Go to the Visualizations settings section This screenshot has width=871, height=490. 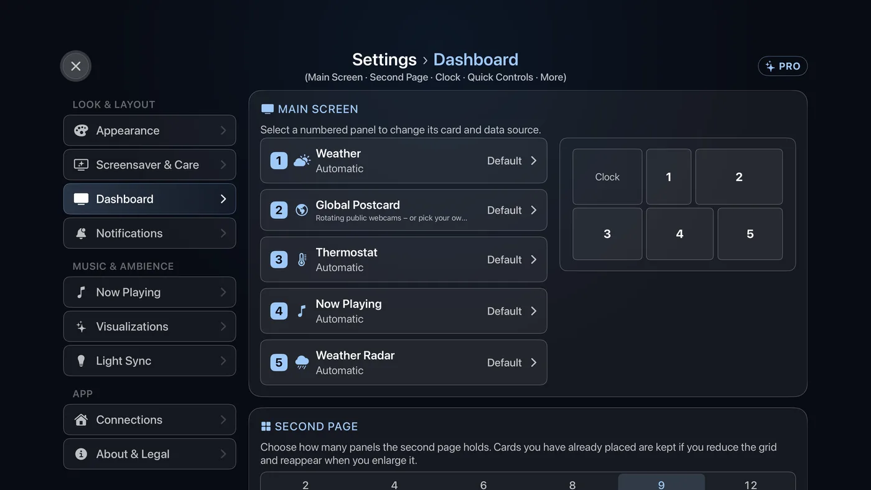coord(149,326)
